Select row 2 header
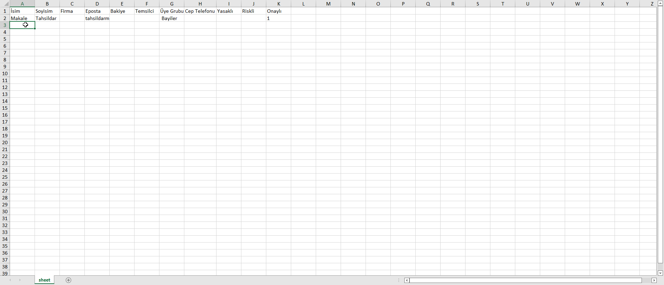 [x=5, y=18]
